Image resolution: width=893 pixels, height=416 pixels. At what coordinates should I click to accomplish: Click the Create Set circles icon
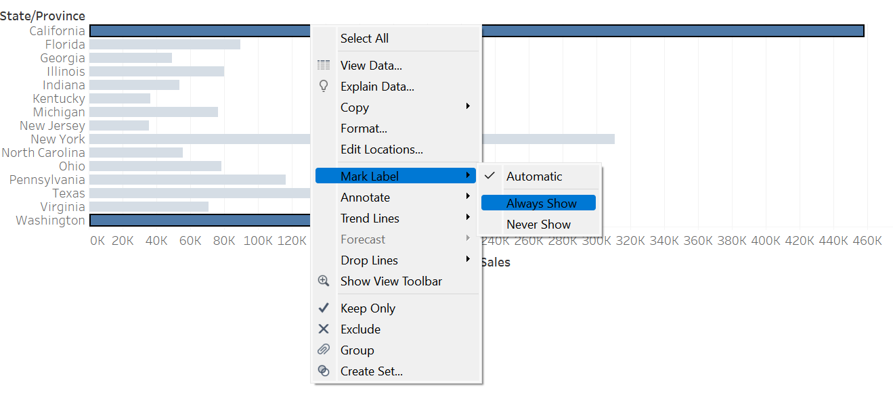point(324,371)
